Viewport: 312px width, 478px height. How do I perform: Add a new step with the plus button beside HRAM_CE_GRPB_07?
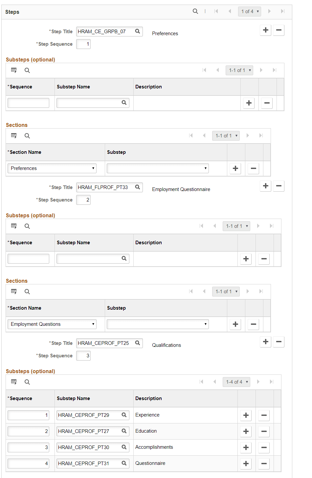click(265, 30)
